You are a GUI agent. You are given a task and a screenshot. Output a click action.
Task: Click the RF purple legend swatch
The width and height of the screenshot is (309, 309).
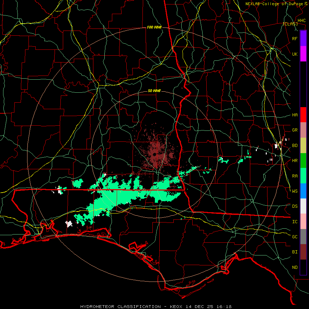tap(303, 38)
